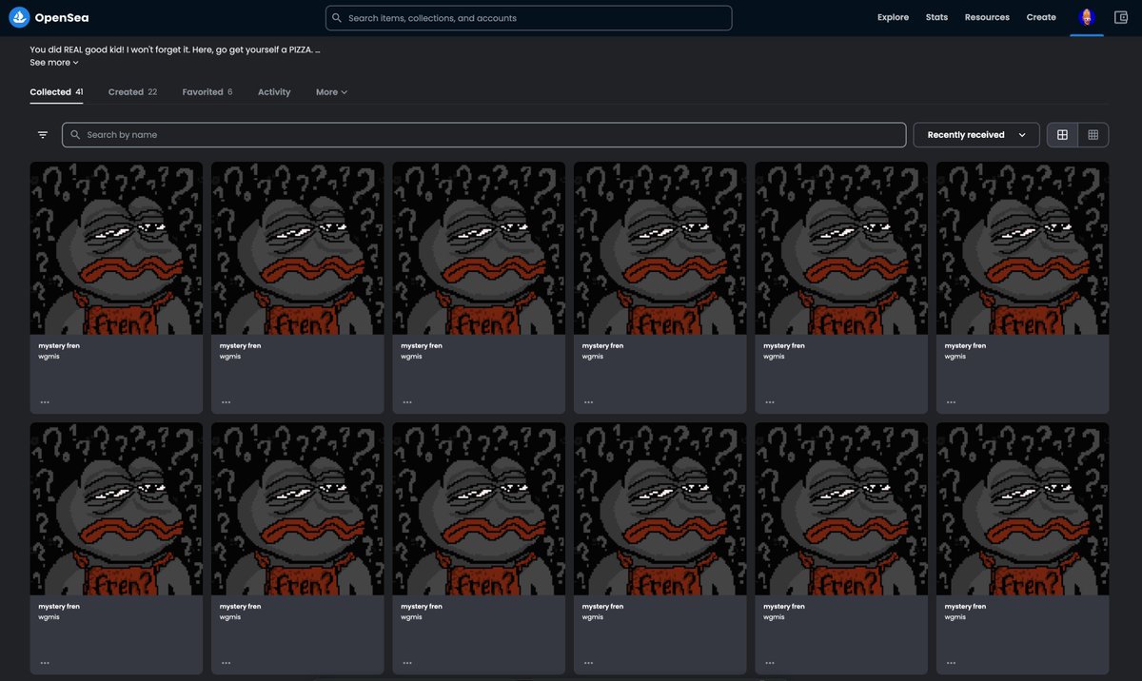The image size is (1142, 681).
Task: Open the Explore menu
Action: (x=893, y=17)
